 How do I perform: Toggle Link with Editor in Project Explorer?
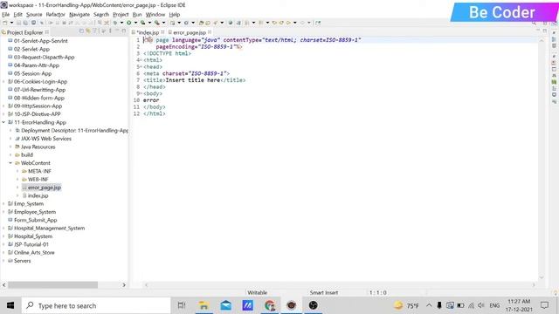click(x=88, y=31)
